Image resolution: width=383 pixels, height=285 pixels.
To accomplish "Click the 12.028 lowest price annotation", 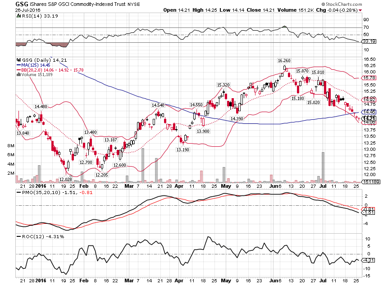I will click(65, 179).
